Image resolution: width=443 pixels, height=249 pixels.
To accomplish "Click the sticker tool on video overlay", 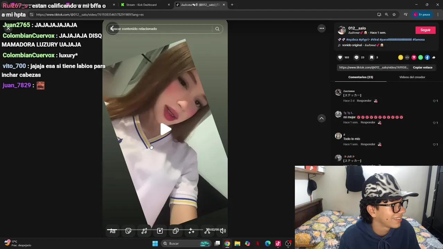I will 128,231.
